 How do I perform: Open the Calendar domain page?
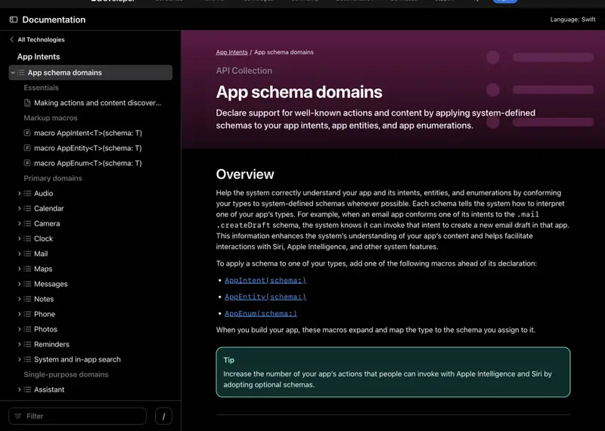click(48, 208)
